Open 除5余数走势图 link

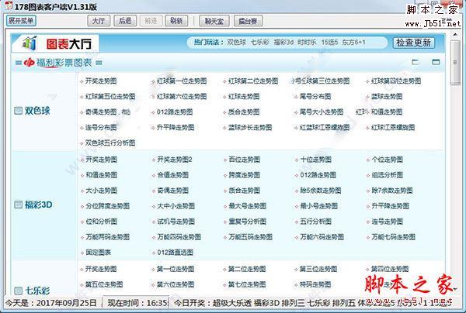coord(320,191)
